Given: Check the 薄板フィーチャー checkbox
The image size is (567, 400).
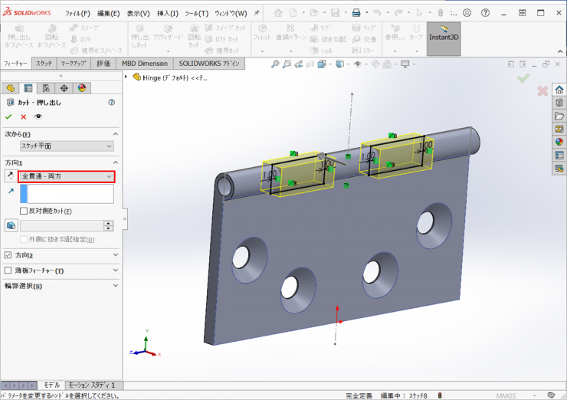Looking at the screenshot, I should [x=8, y=270].
